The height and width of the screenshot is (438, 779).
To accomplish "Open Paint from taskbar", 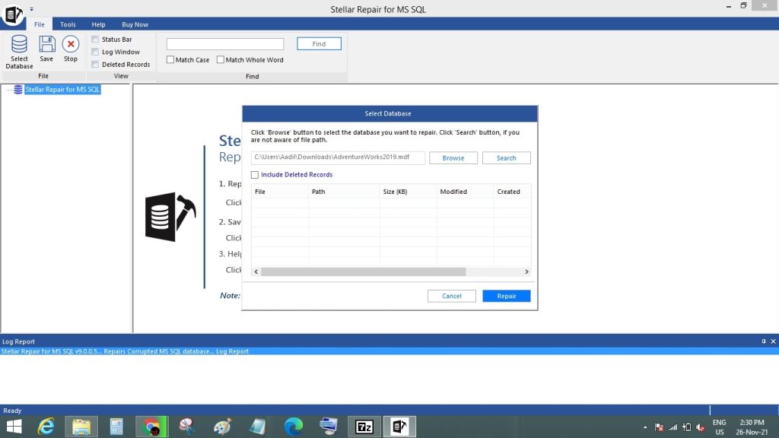I will (223, 427).
